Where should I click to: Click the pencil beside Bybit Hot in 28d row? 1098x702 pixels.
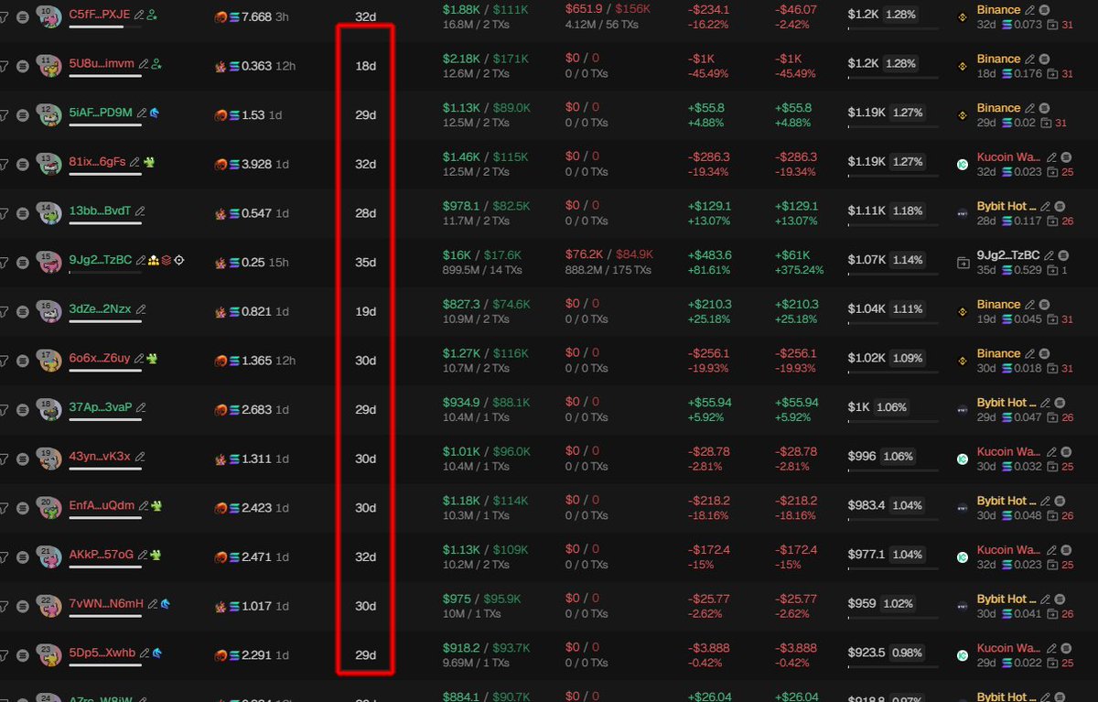[1047, 206]
